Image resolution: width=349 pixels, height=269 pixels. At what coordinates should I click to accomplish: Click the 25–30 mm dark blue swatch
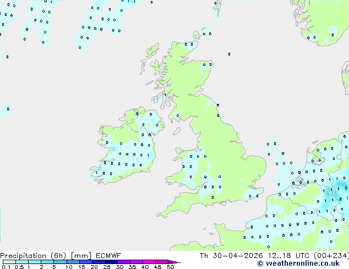tap(111, 262)
